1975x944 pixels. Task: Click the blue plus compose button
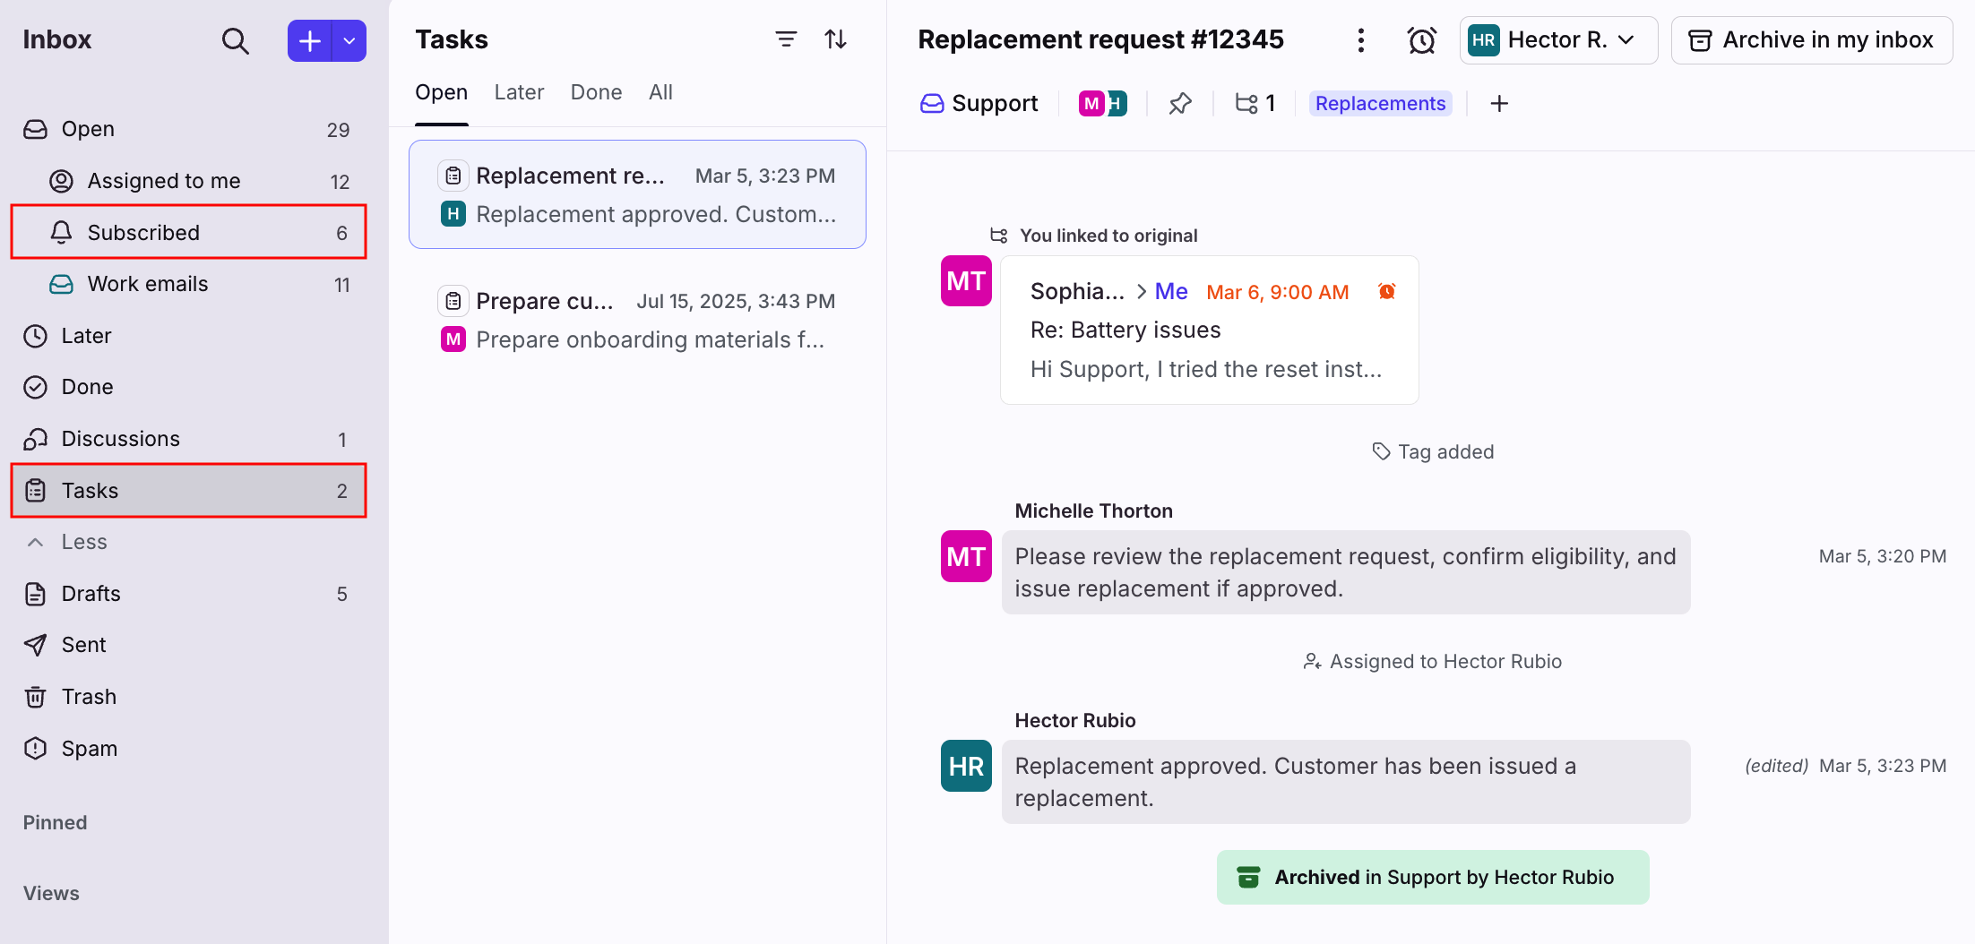click(309, 41)
